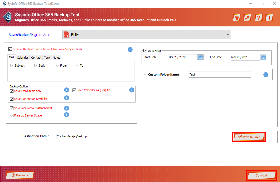Switch to the Calender tab
Screen dimensions: 280x182
tap(22, 58)
